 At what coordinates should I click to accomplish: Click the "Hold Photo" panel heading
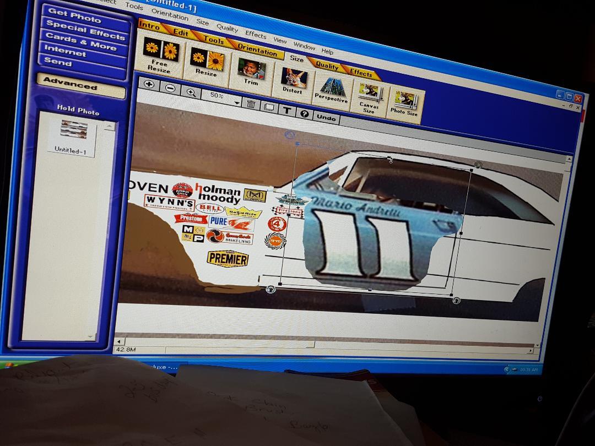[x=78, y=110]
